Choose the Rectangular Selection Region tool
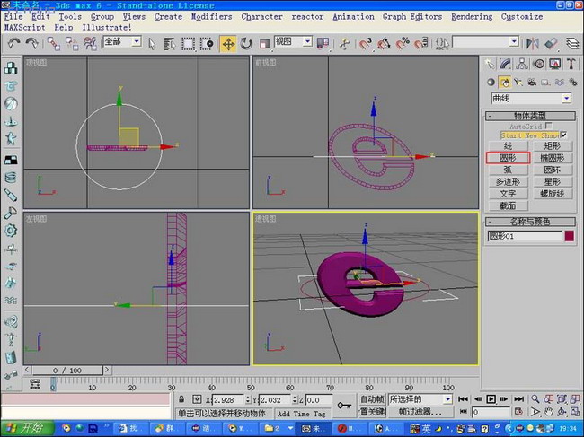The image size is (584, 437). click(188, 44)
